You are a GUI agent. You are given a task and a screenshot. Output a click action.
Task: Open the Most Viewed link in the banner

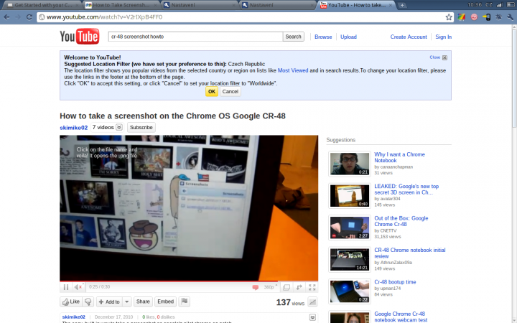point(293,70)
